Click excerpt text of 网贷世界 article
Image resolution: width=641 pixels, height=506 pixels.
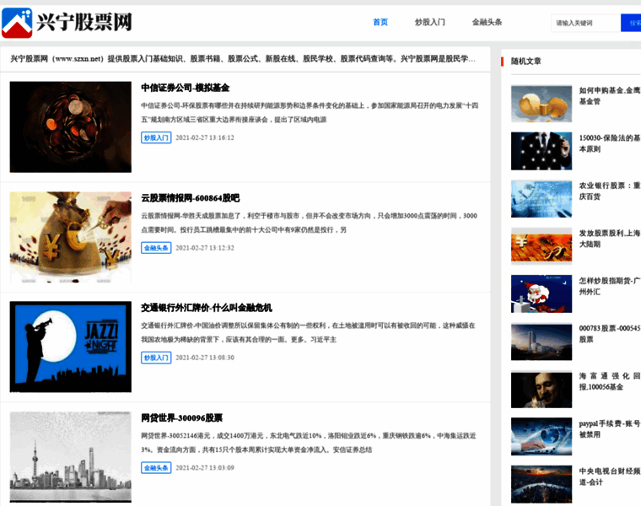309,443
